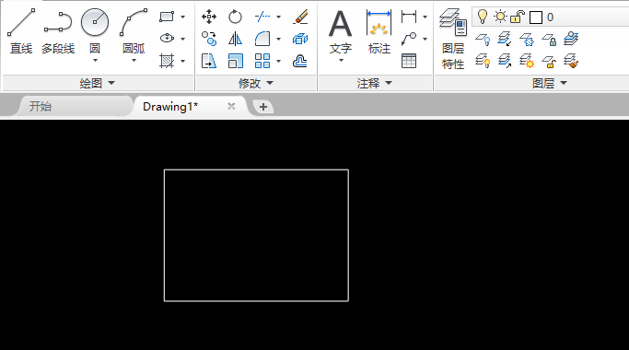Image resolution: width=629 pixels, height=350 pixels.
Task: Activate the Trim tool
Action: pyautogui.click(x=262, y=17)
